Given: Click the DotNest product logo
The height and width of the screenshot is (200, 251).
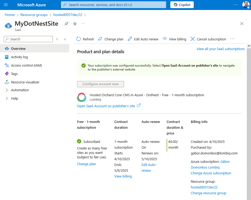Looking at the screenshot, I should tap(82, 97).
